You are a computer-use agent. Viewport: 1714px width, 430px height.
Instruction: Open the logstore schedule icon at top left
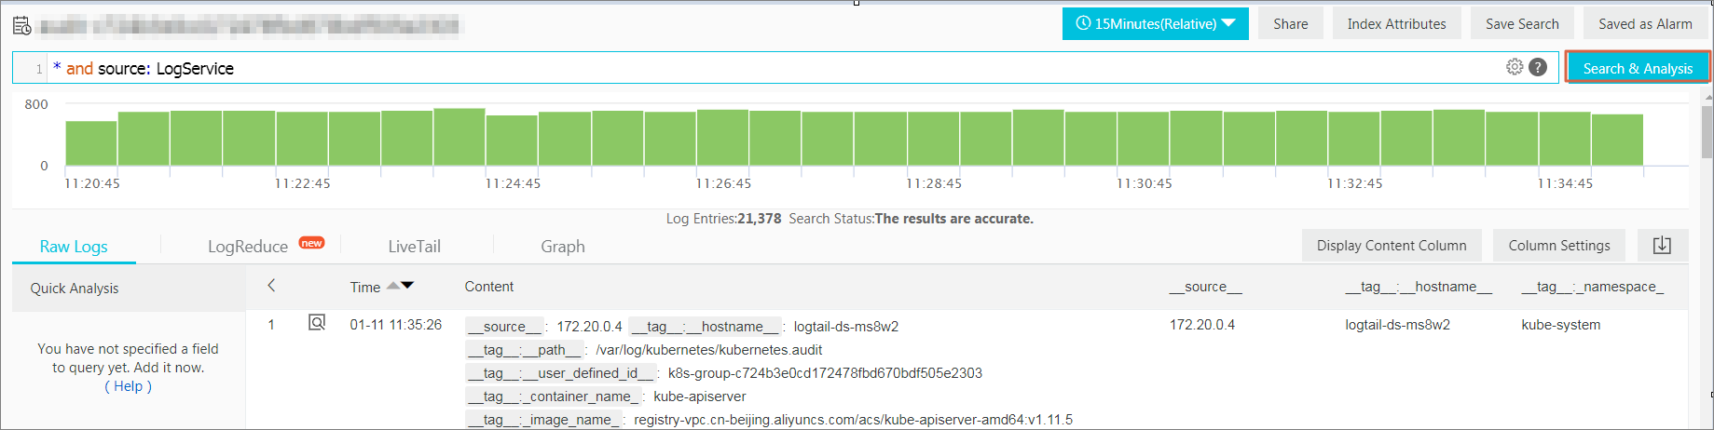pyautogui.click(x=21, y=25)
